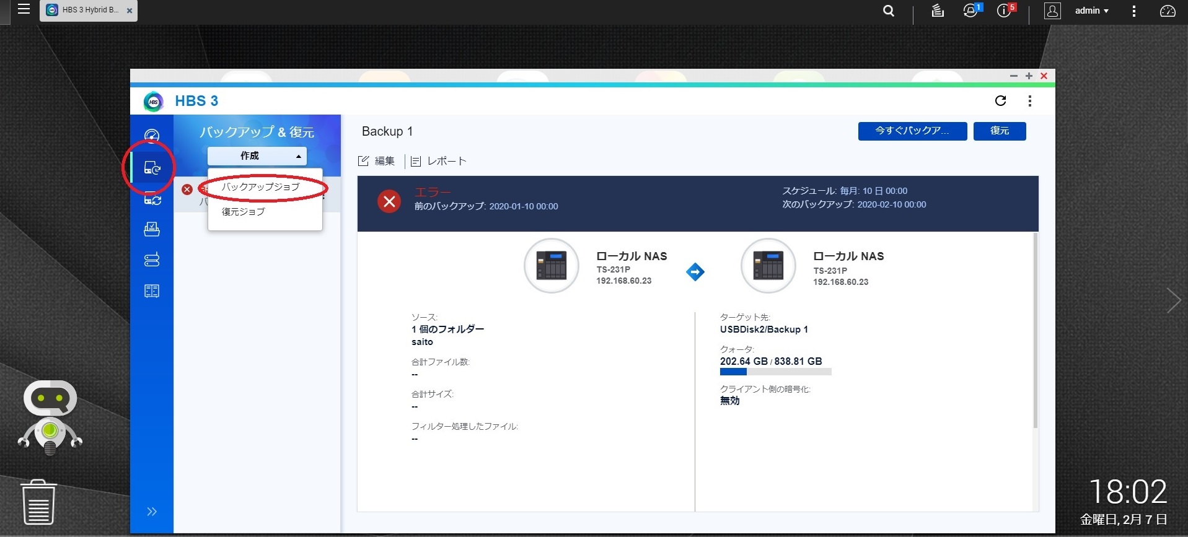Open the more options dots in the top bar
The height and width of the screenshot is (537, 1188).
click(x=1133, y=11)
